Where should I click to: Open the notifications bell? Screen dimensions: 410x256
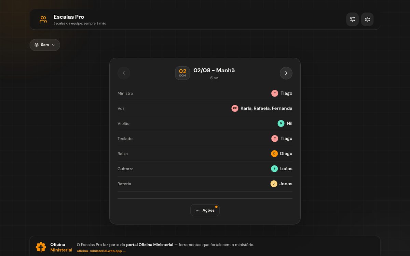click(353, 19)
